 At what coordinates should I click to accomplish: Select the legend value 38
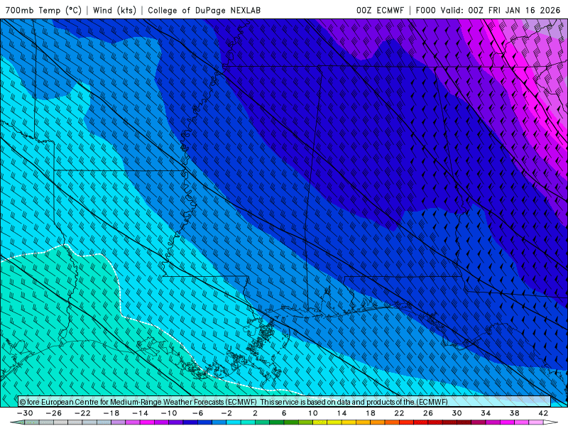514,413
